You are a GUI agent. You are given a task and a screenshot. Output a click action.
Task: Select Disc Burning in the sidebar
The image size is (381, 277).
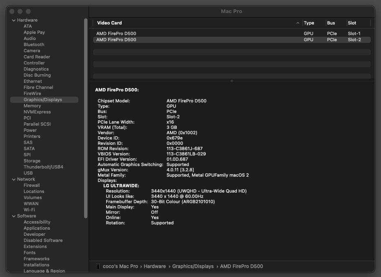(37, 75)
